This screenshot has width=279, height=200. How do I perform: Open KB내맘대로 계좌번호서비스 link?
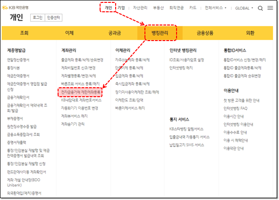click(x=81, y=100)
